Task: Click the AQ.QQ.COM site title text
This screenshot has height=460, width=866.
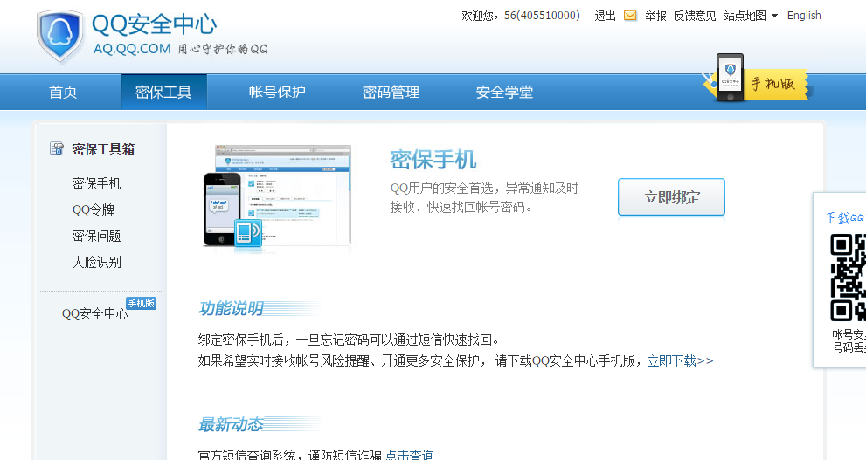Action: pos(132,49)
